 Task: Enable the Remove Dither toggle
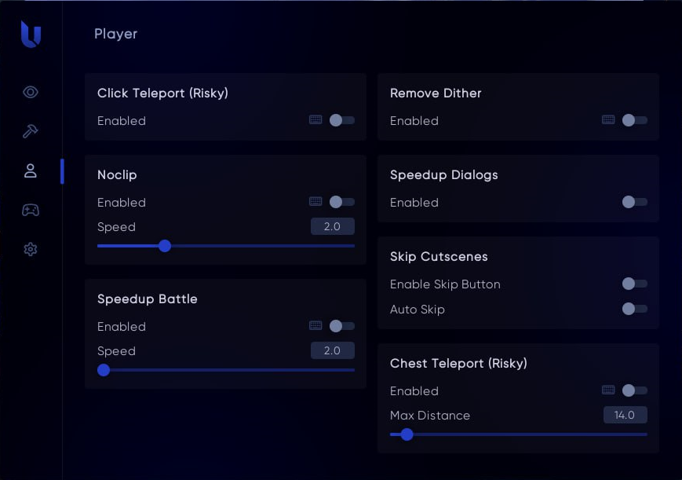(x=634, y=120)
